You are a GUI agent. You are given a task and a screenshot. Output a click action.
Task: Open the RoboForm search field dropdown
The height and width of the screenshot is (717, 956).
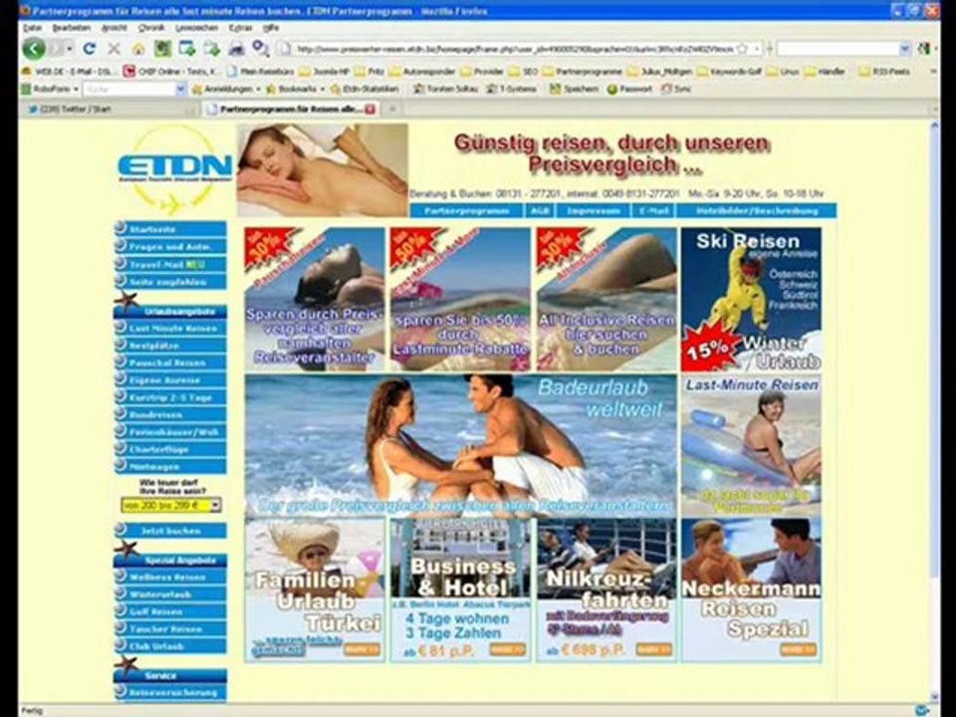click(180, 89)
